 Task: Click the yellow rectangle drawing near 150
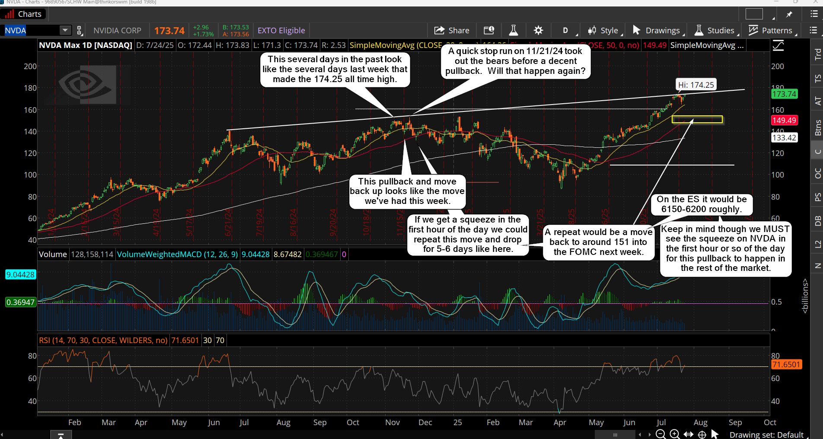(697, 119)
